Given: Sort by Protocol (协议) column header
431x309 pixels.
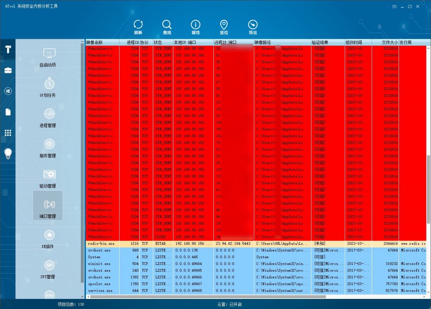Looking at the screenshot, I should tap(146, 42).
